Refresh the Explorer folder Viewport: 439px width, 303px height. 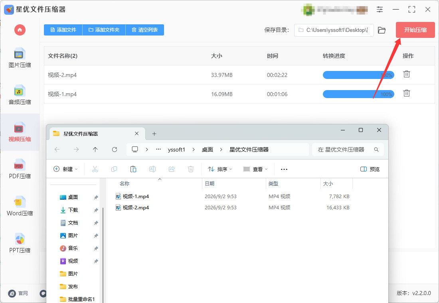(115, 150)
